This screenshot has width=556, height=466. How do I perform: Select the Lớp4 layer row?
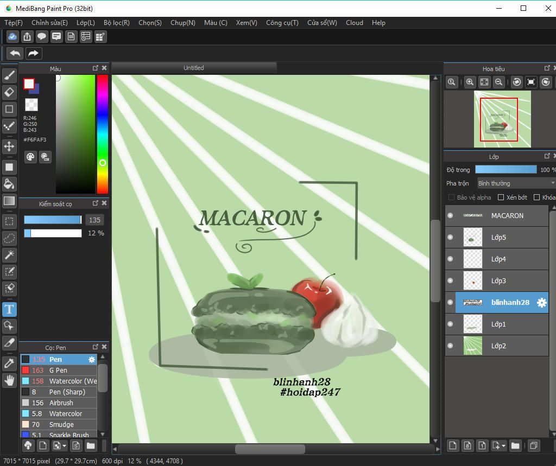[497, 259]
